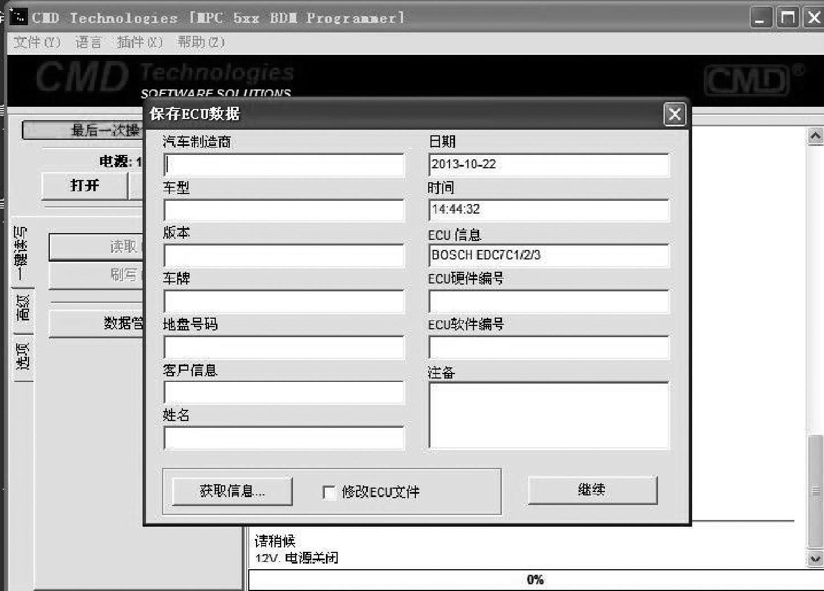Click the 车牌 input field
Screen dimensions: 824x591
coord(284,301)
